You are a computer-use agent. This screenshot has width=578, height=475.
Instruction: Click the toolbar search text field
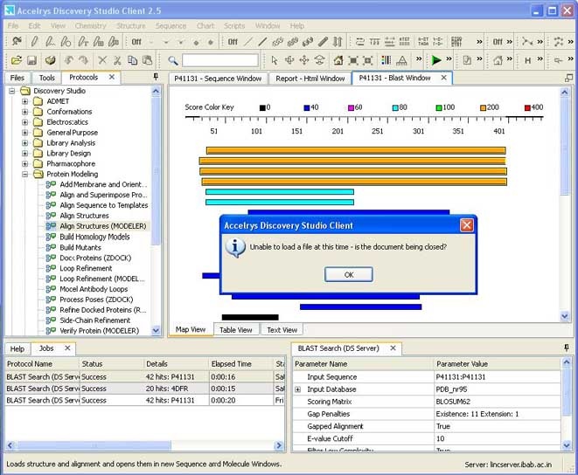[220, 60]
